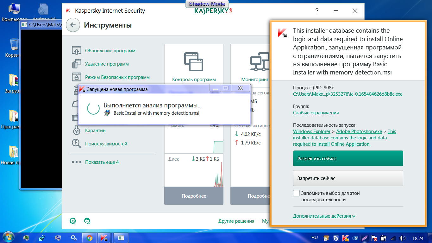Open the Удаление программ tool
The height and width of the screenshot is (243, 432).
pyautogui.click(x=107, y=64)
